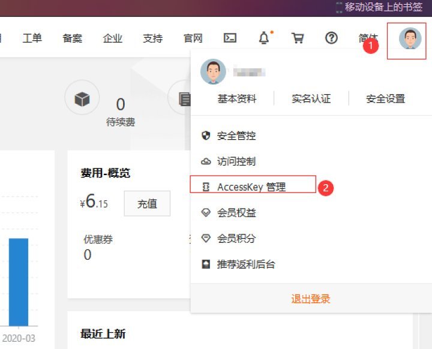Open the 支持 menu
Screen dimensions: 432x349
[152, 38]
